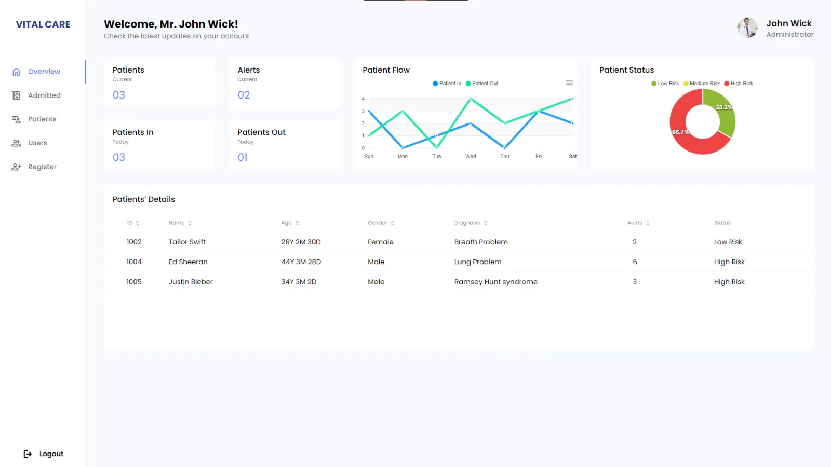Click the Alerts current count 02
Screen dimensions: 831x467
(x=244, y=95)
